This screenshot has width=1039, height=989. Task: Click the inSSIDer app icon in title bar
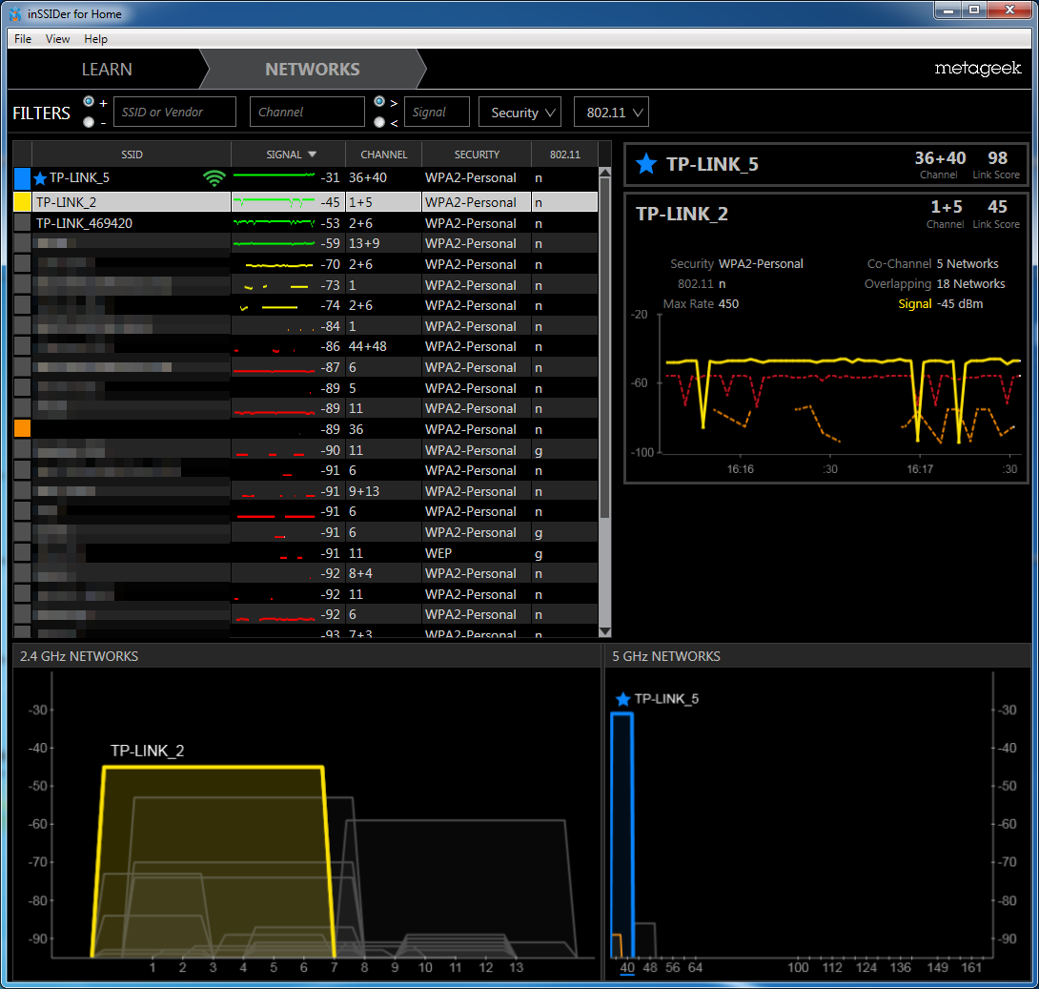point(15,13)
